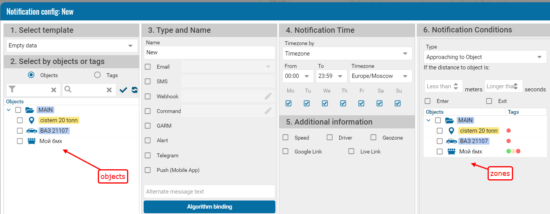Click the red tag dot beside cistern 20 tonn
The height and width of the screenshot is (214, 550).
click(508, 131)
